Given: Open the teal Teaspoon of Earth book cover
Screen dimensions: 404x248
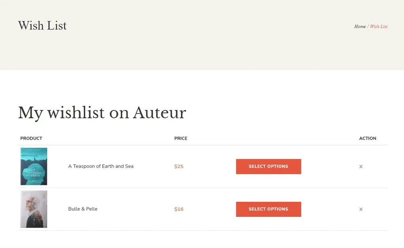Looking at the screenshot, I should (34, 166).
